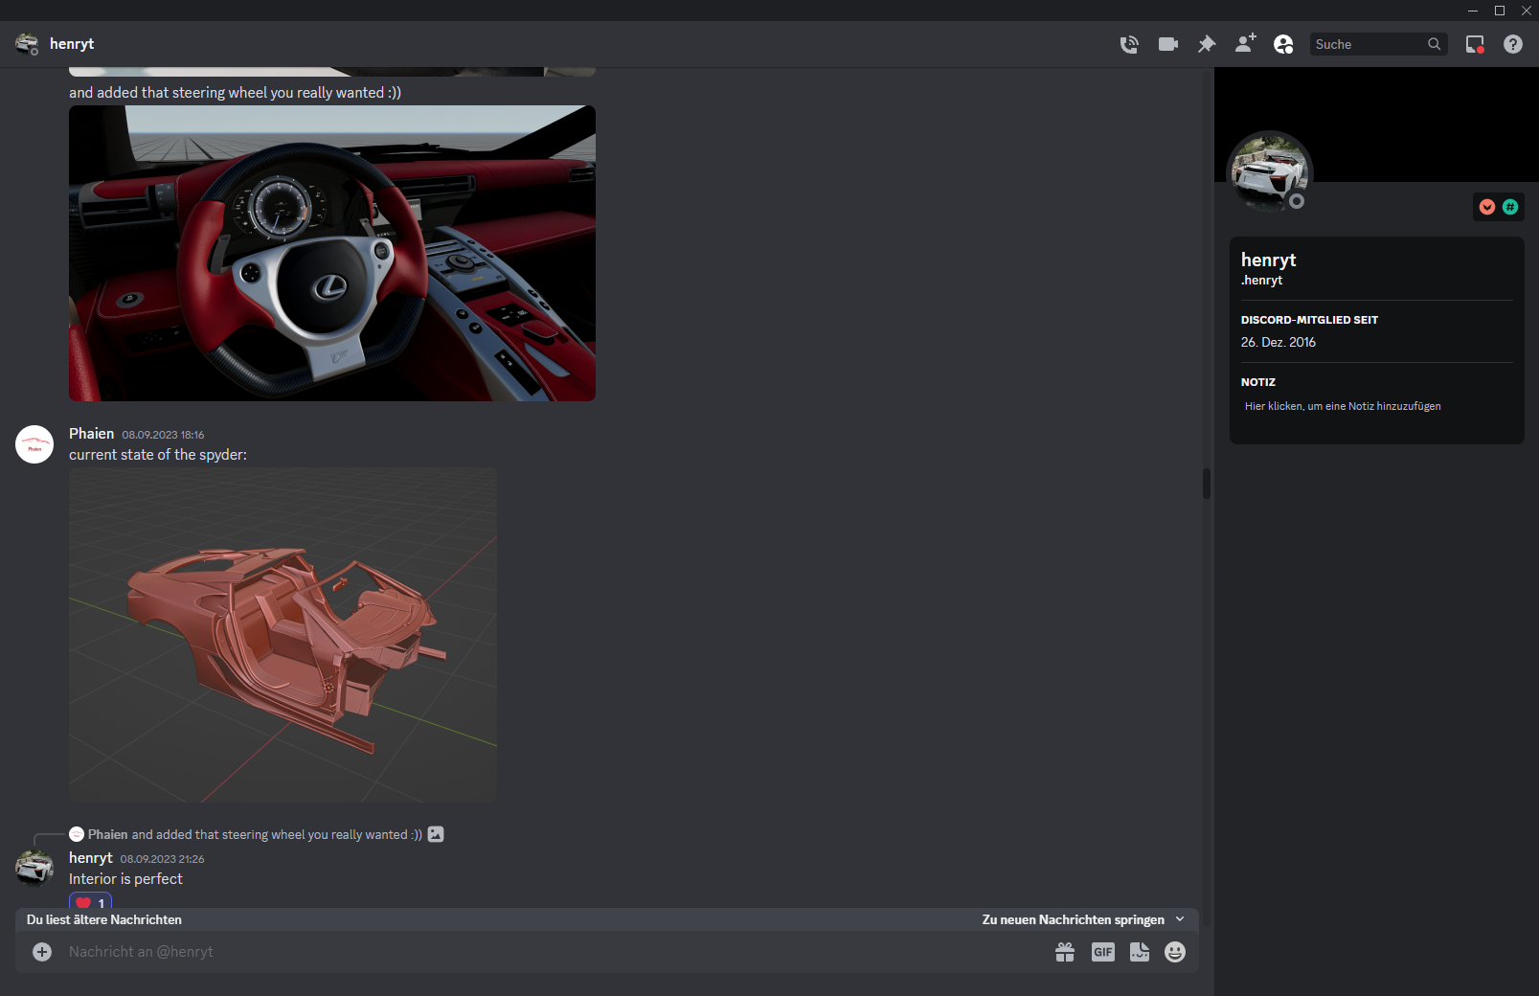Open the red steering wheel interior image
The height and width of the screenshot is (996, 1539).
pyautogui.click(x=332, y=253)
